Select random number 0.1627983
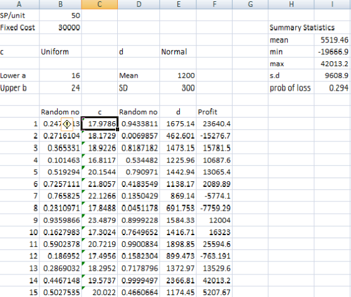351x297 pixels. [60, 232]
